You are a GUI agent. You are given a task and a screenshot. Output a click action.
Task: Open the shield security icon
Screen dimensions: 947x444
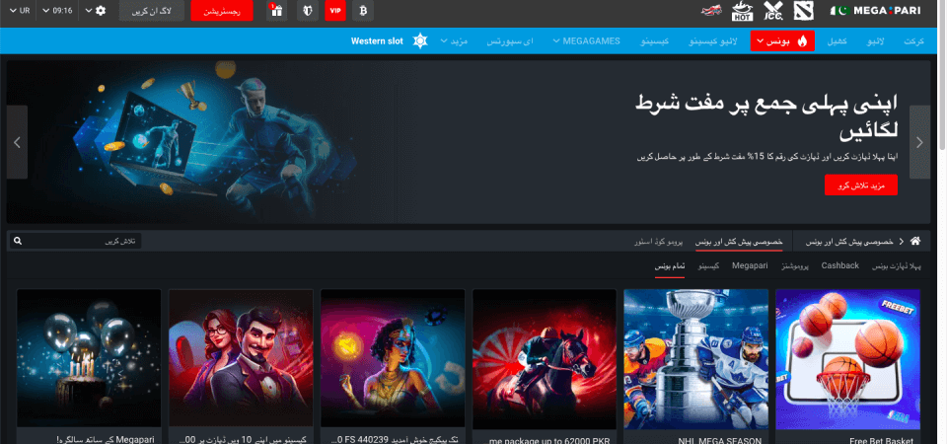point(308,10)
